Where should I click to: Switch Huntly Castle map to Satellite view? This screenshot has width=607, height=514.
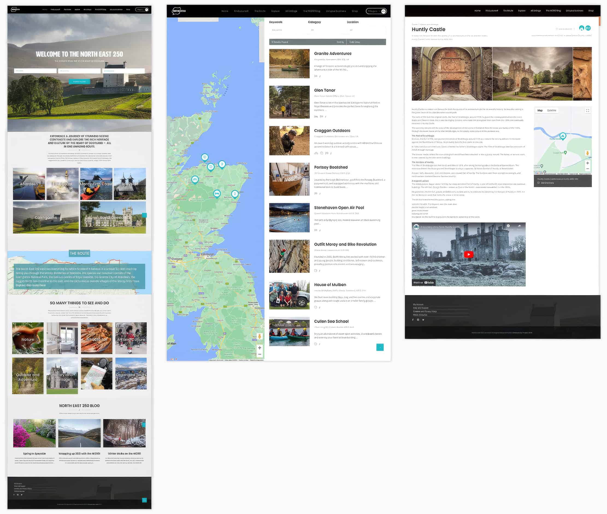[x=551, y=110]
